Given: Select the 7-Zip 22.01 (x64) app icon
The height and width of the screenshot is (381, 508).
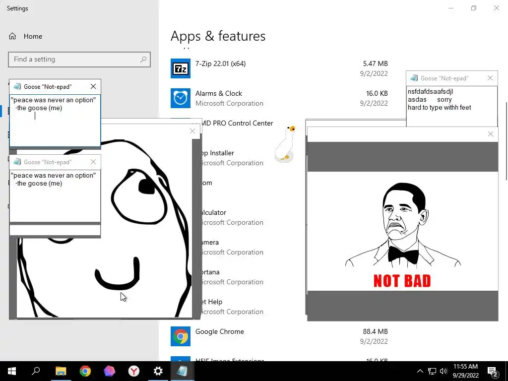Looking at the screenshot, I should (181, 68).
